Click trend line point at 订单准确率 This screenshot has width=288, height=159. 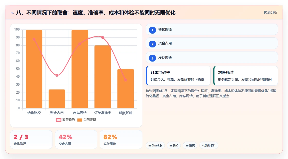tap(103, 37)
